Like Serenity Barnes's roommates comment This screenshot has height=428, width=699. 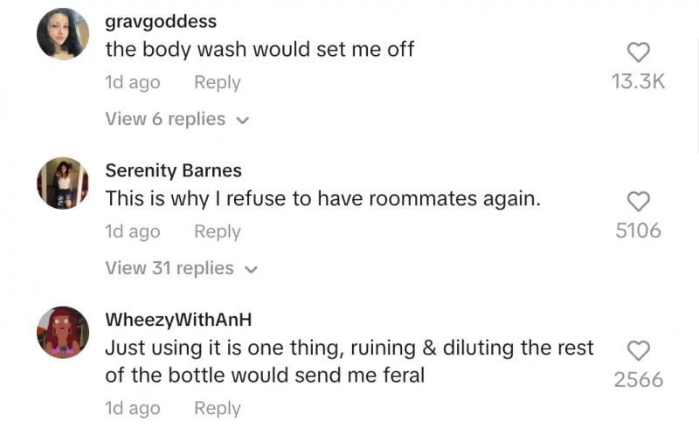(x=639, y=202)
